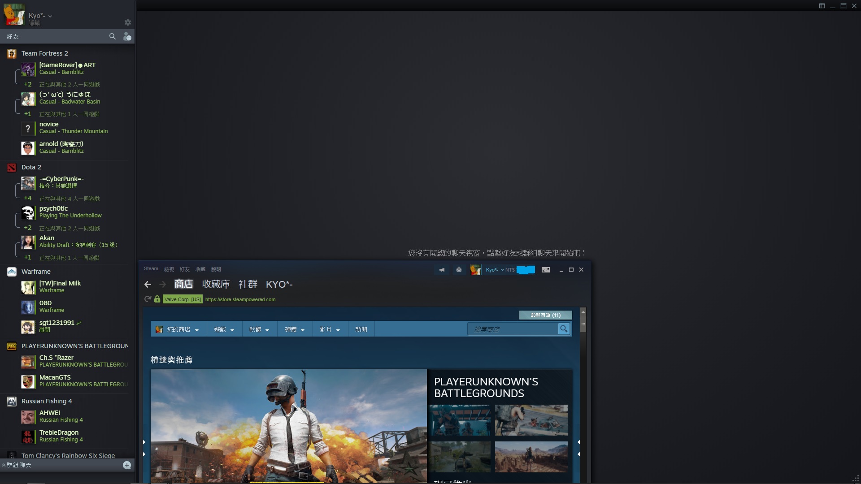Enter Big Picture mode via its icon
This screenshot has height=484, width=861.
pos(546,270)
